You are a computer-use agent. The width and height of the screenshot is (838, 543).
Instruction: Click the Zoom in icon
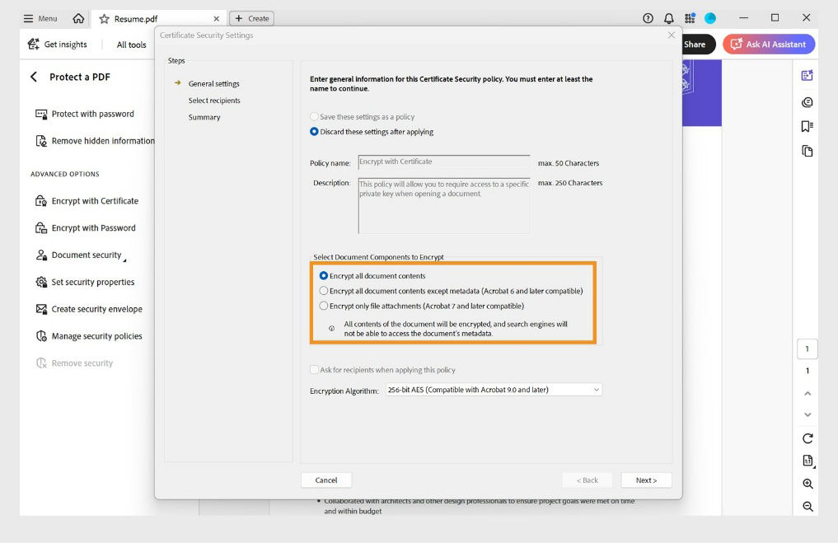pyautogui.click(x=807, y=484)
